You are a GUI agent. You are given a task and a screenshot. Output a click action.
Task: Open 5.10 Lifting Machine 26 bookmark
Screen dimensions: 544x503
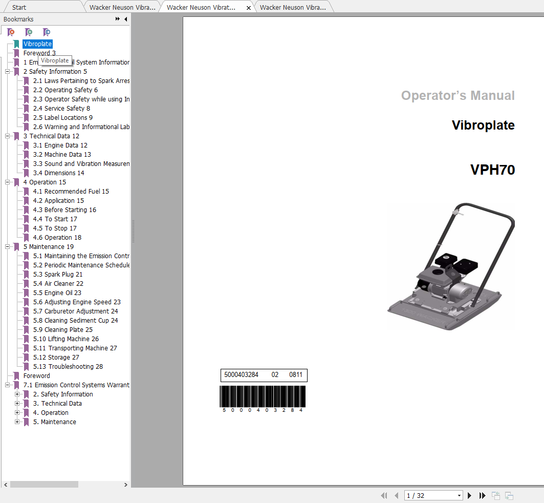coord(66,339)
